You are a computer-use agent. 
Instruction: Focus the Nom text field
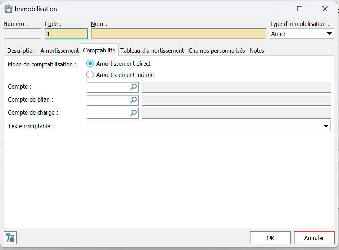pyautogui.click(x=178, y=34)
